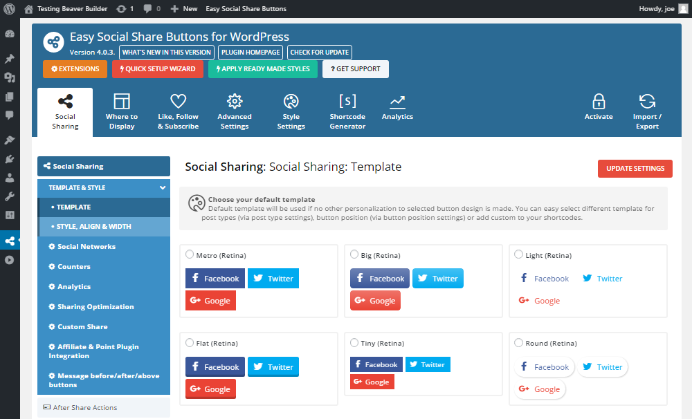Click Apply Ready Made Styles button
Viewport: 692px width, 419px height.
(263, 69)
